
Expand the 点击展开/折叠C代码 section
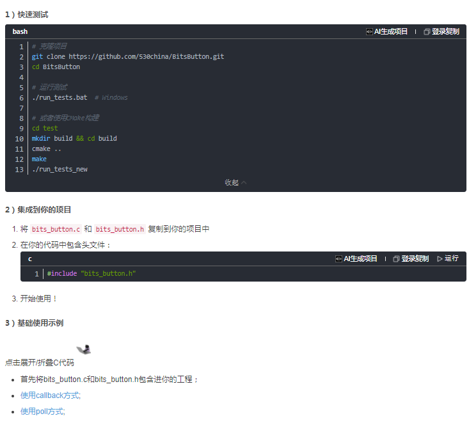[40, 363]
